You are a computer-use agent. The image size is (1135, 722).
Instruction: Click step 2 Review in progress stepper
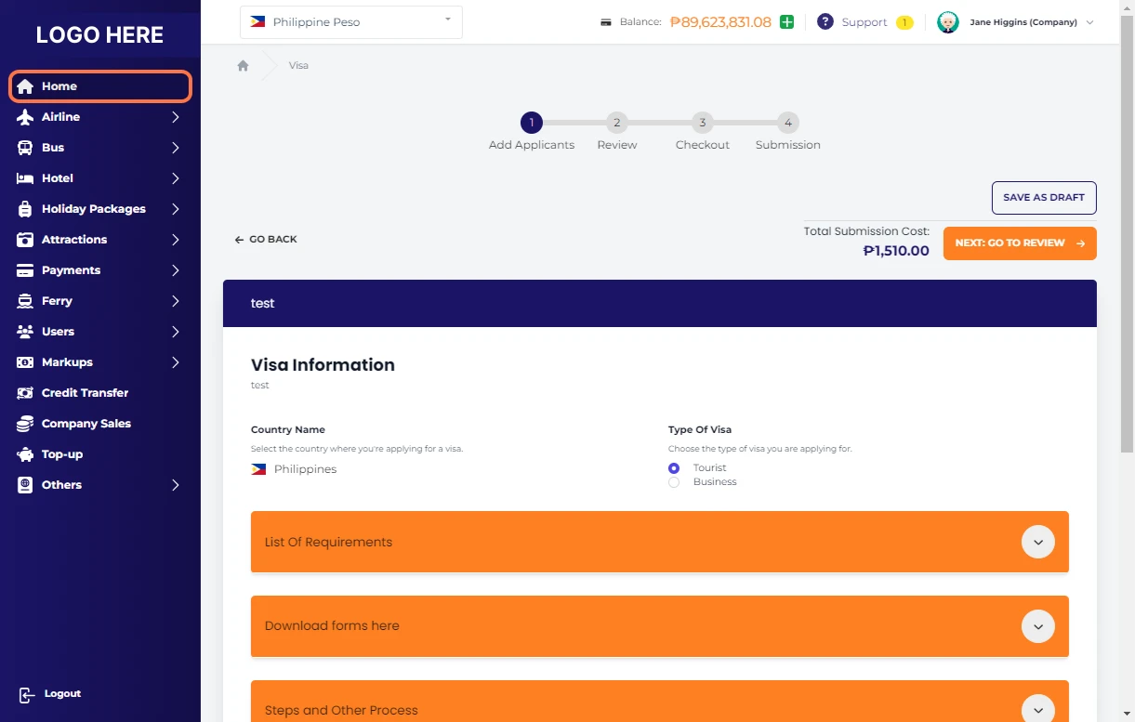coord(616,123)
